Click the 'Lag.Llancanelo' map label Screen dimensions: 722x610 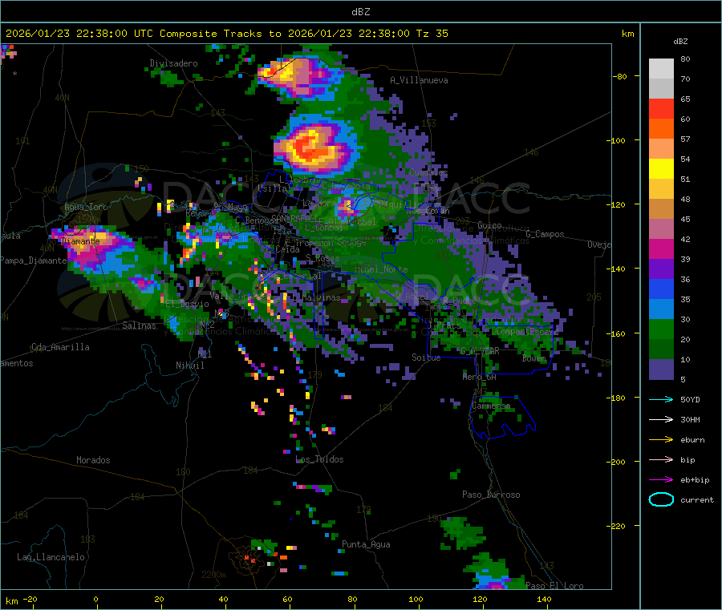tap(51, 557)
